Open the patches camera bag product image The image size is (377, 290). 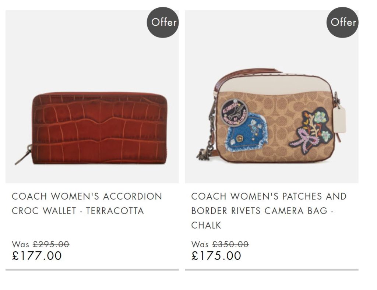pos(272,96)
